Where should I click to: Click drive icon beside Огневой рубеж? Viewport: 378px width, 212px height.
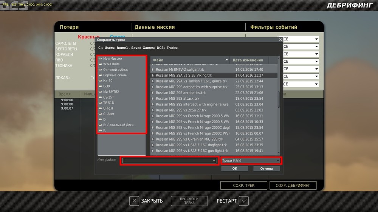click(100, 70)
